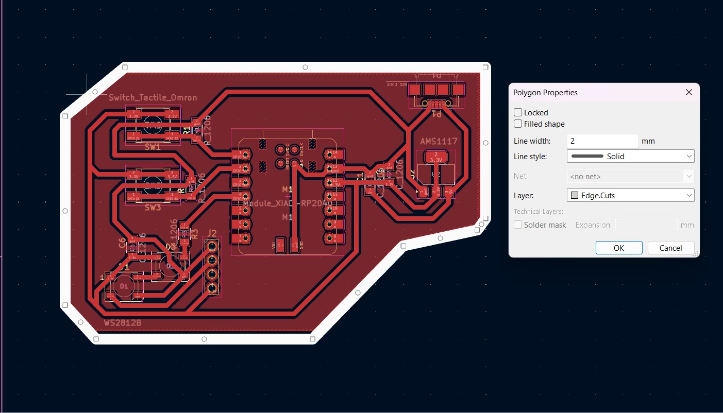The height and width of the screenshot is (413, 723).
Task: Select the R3 reference label
Action: 194,233
